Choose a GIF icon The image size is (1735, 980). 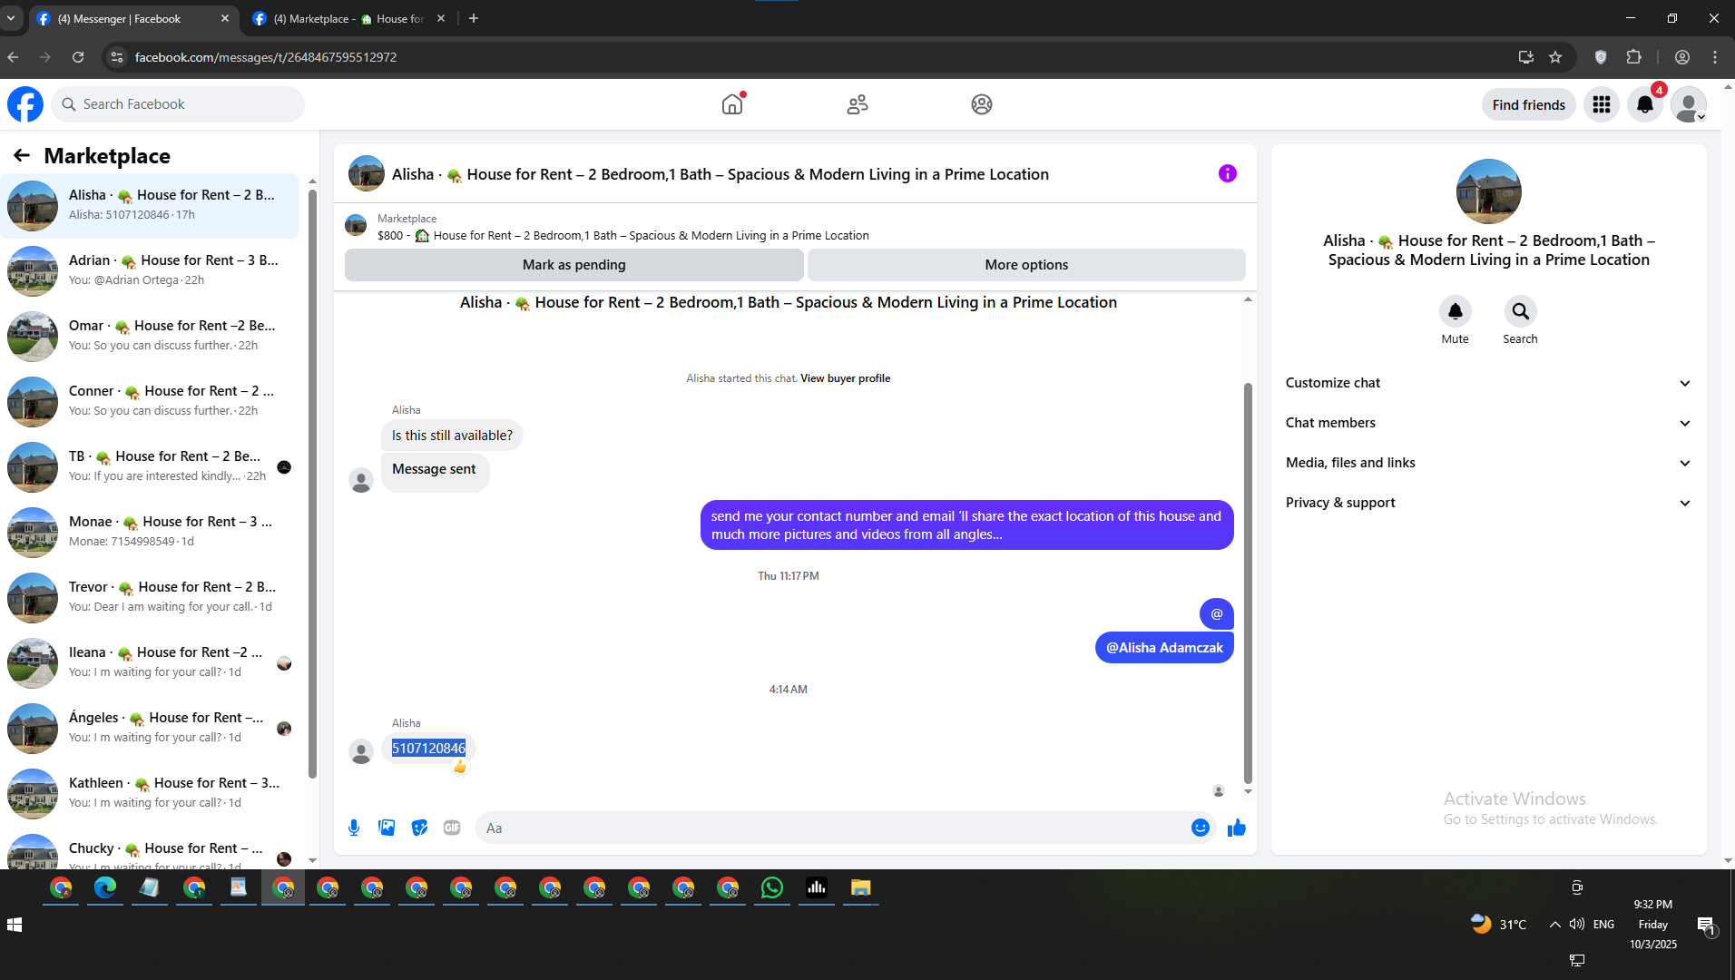point(452,828)
